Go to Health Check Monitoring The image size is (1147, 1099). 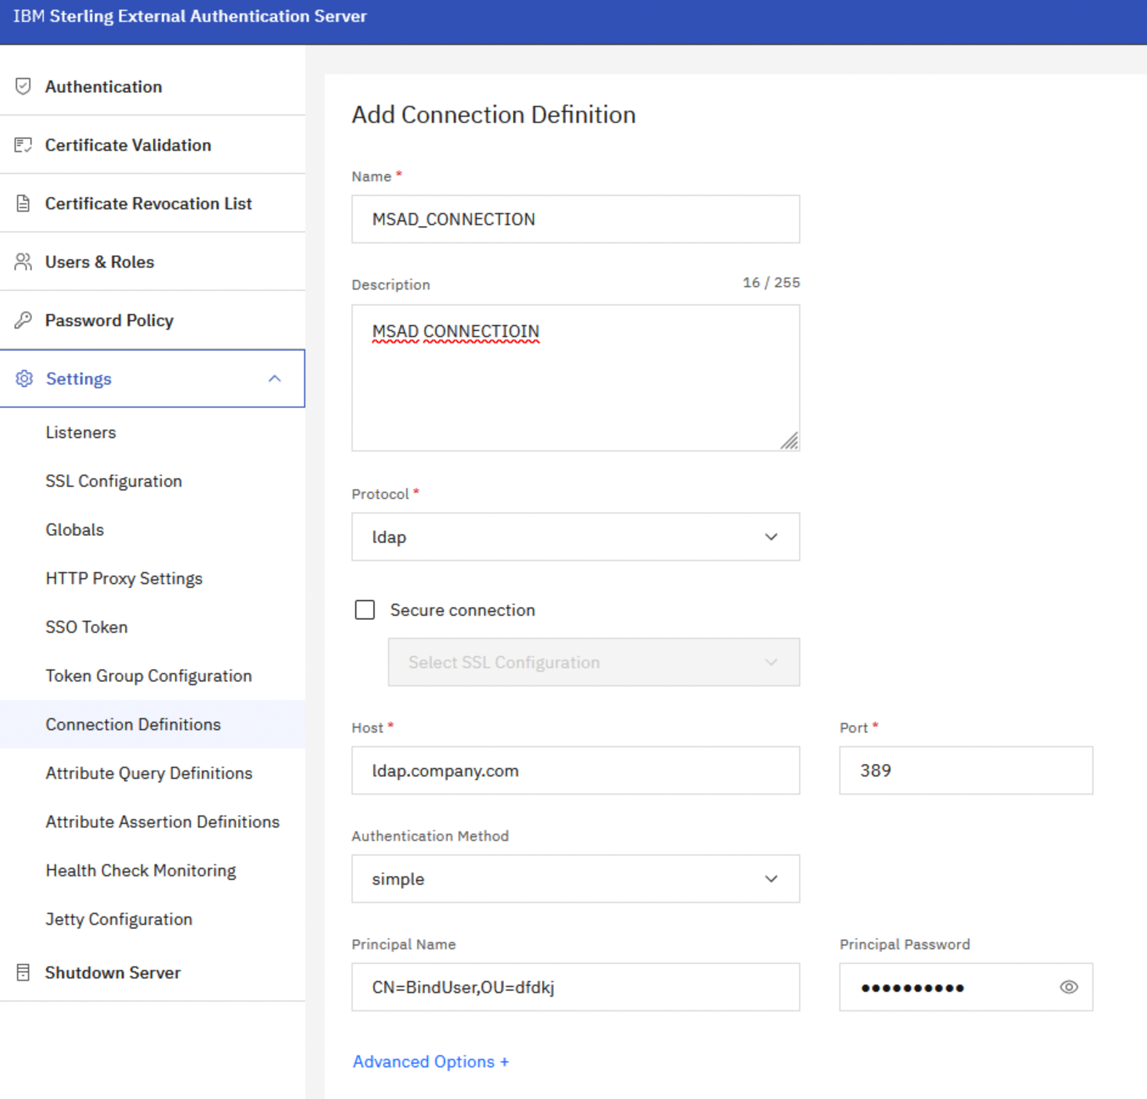point(153,870)
